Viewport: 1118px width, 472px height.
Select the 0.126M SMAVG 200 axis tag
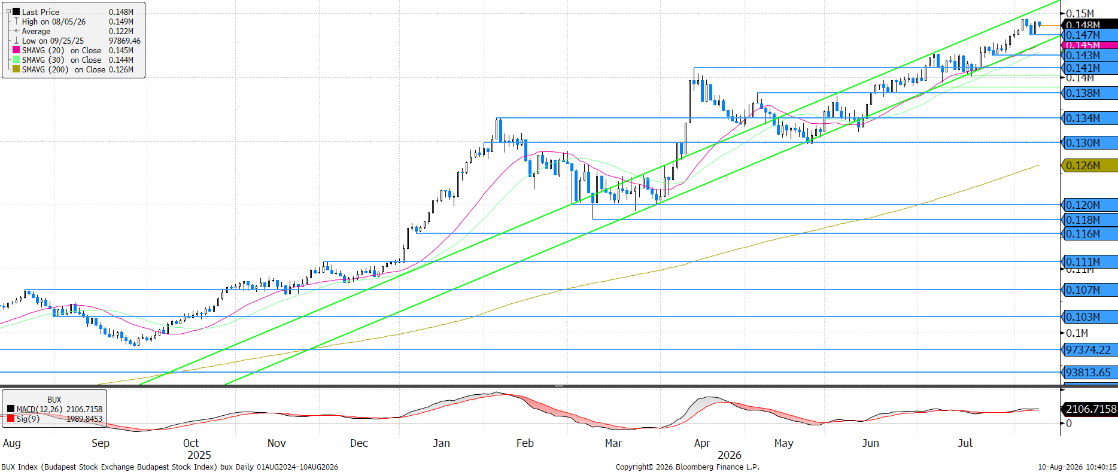click(1089, 166)
